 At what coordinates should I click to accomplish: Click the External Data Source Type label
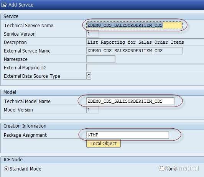coord(32,76)
